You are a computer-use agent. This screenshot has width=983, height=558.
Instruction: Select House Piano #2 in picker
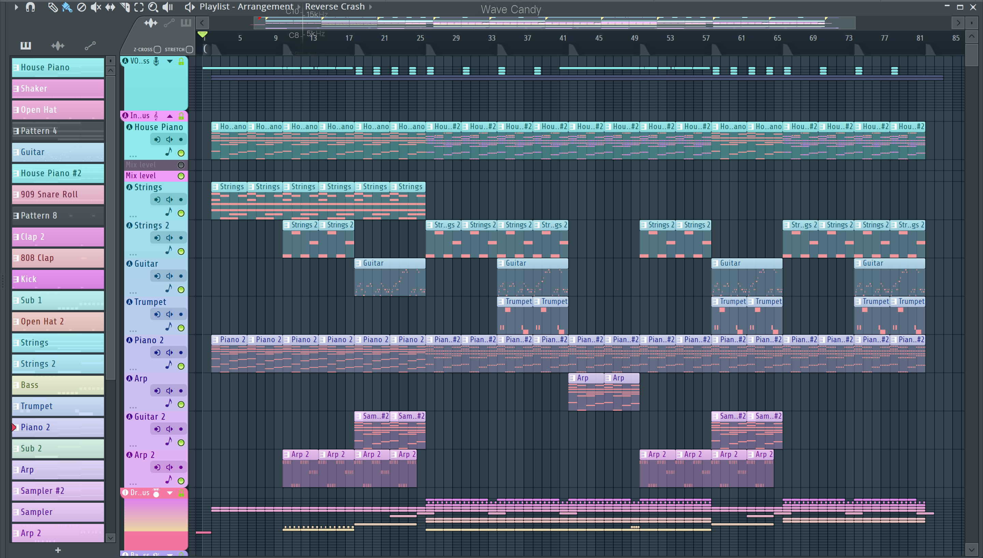click(x=58, y=173)
